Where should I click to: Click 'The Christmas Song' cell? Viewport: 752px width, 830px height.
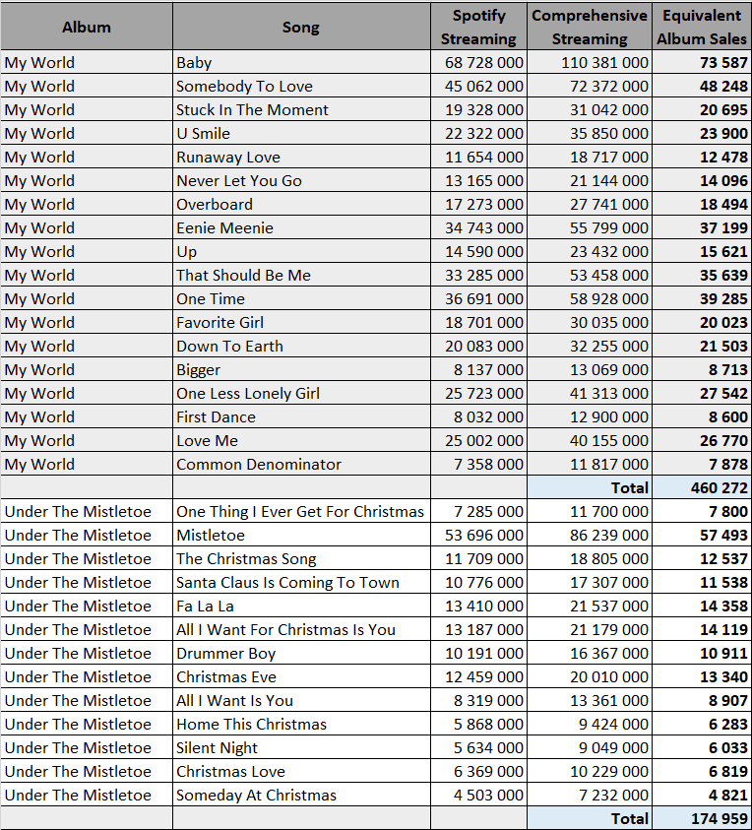tap(301, 559)
